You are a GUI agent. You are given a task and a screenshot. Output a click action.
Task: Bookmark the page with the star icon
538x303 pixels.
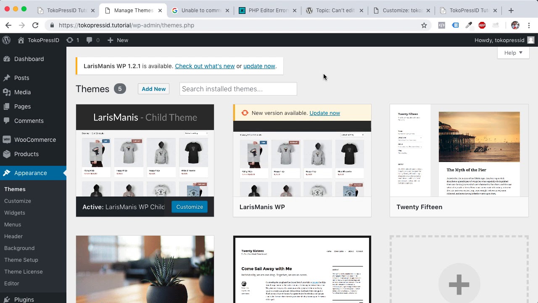pyautogui.click(x=424, y=25)
